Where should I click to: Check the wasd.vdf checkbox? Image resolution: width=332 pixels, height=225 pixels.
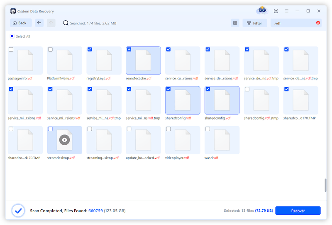coord(208,129)
